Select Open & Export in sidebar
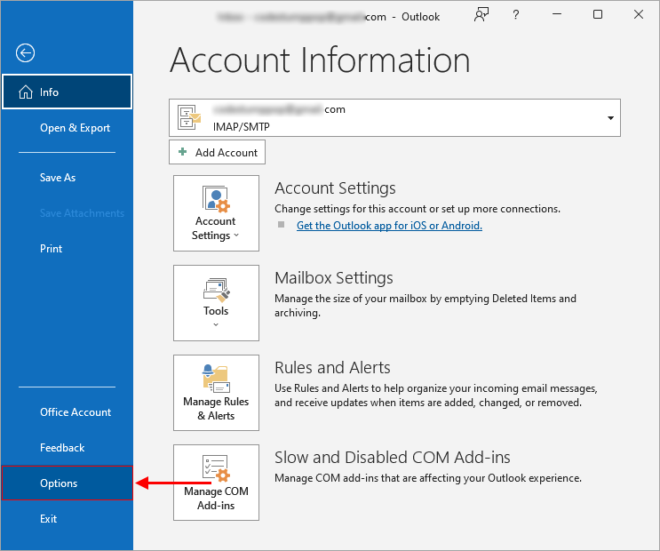The image size is (660, 551). (75, 128)
